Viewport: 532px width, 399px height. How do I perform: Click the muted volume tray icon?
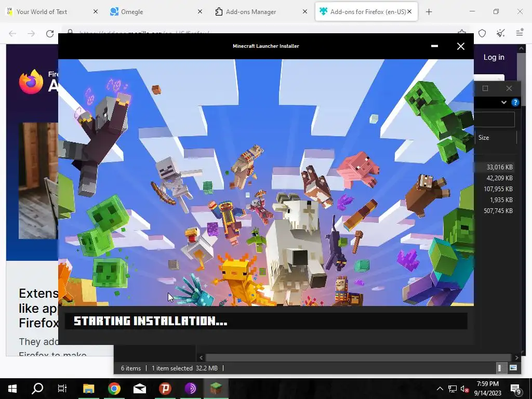tap(464, 389)
